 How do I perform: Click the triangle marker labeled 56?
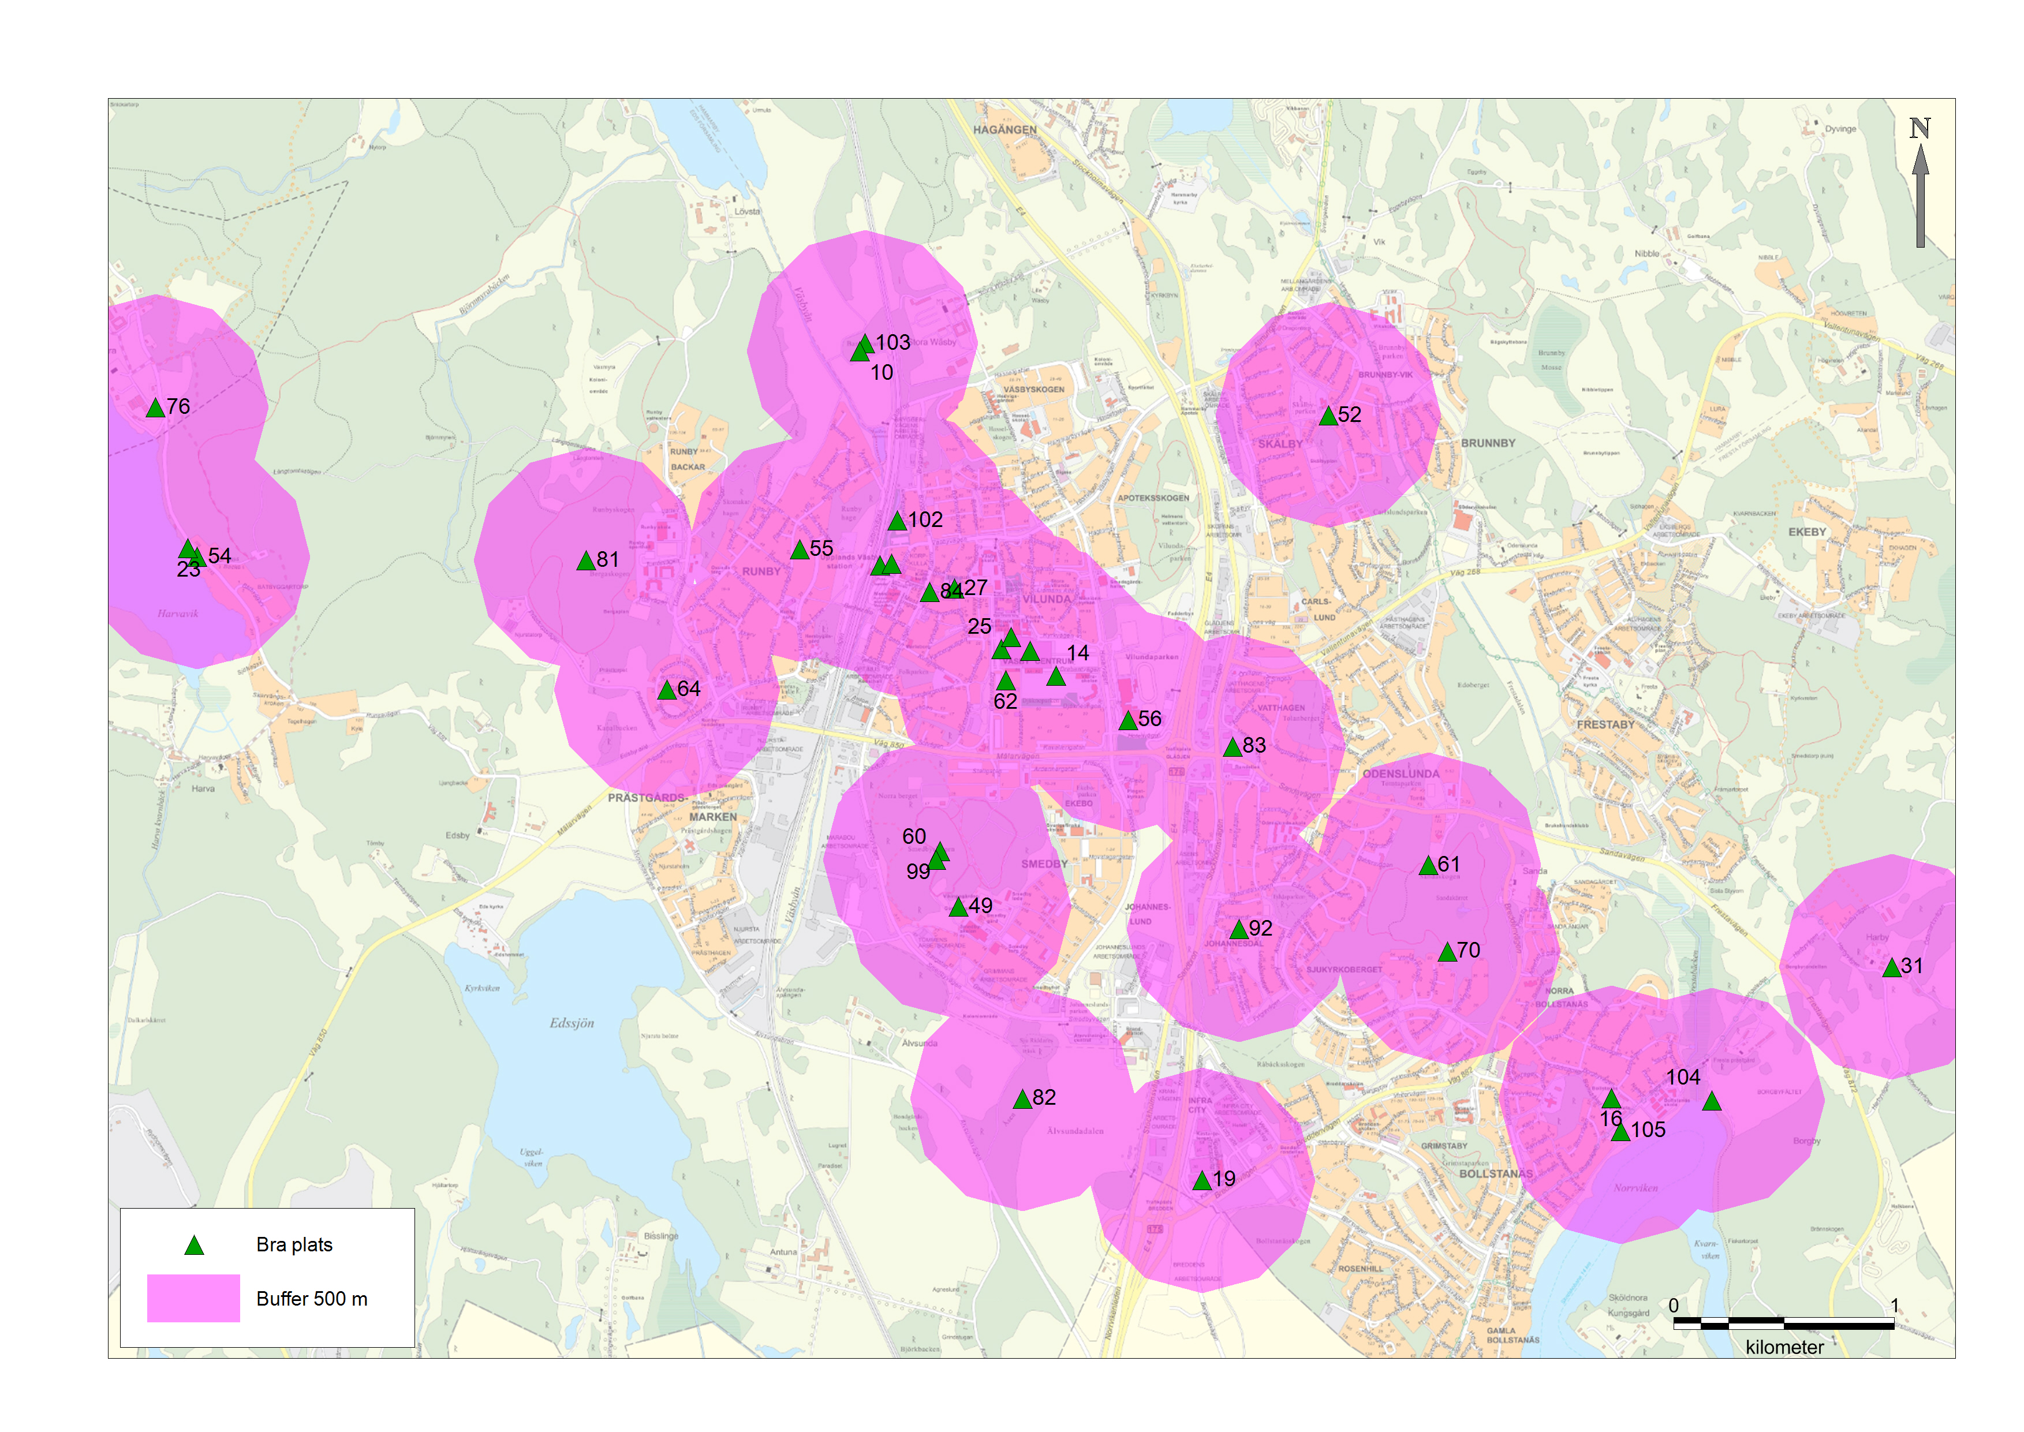click(x=1128, y=720)
